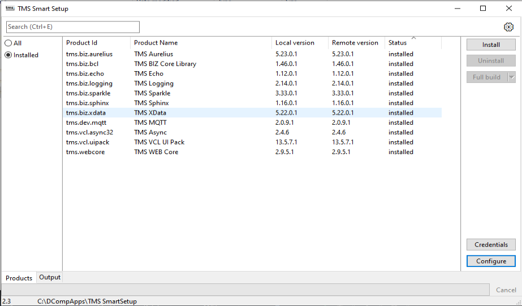Sort by the Remote version column
This screenshot has width=522, height=306.
pos(355,43)
